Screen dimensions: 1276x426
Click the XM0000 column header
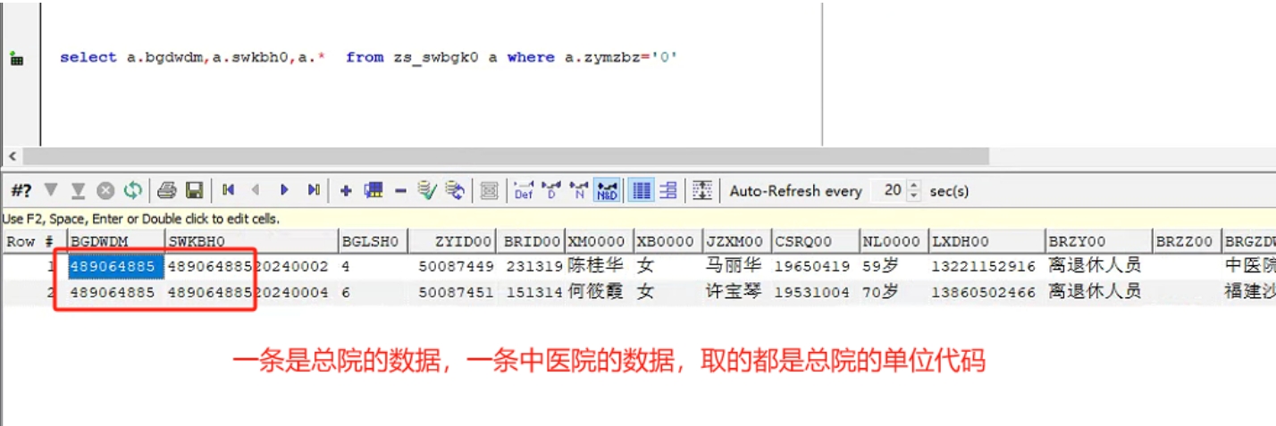599,241
